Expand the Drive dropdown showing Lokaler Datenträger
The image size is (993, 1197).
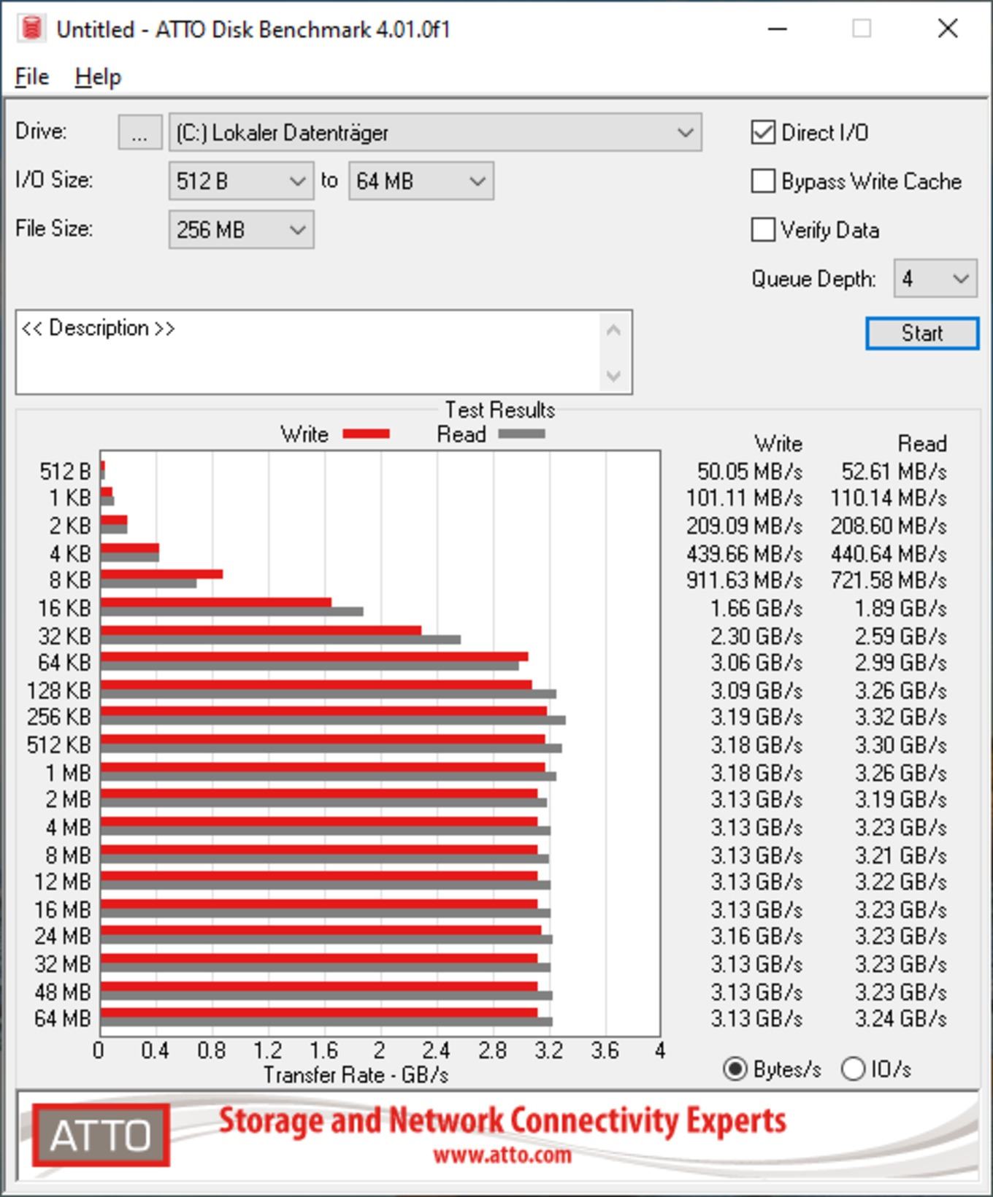click(x=435, y=132)
